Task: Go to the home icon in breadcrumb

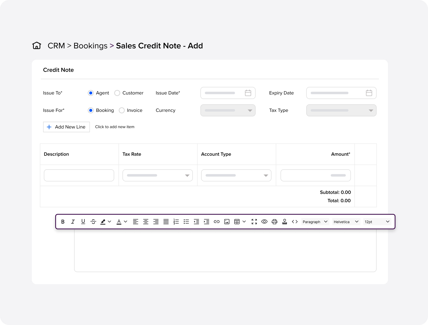Action: (37, 46)
